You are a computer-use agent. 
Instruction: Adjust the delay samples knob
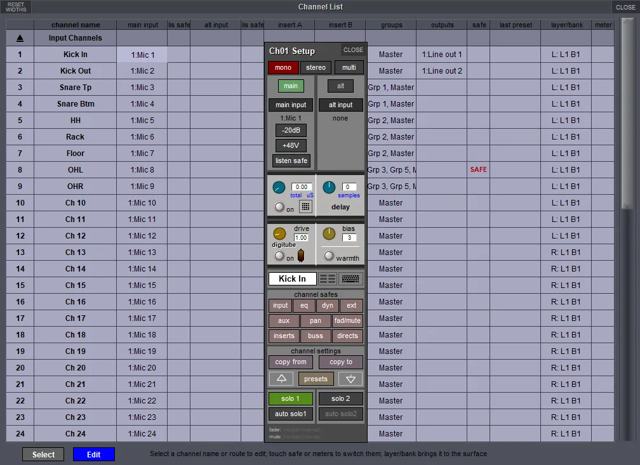[329, 188]
